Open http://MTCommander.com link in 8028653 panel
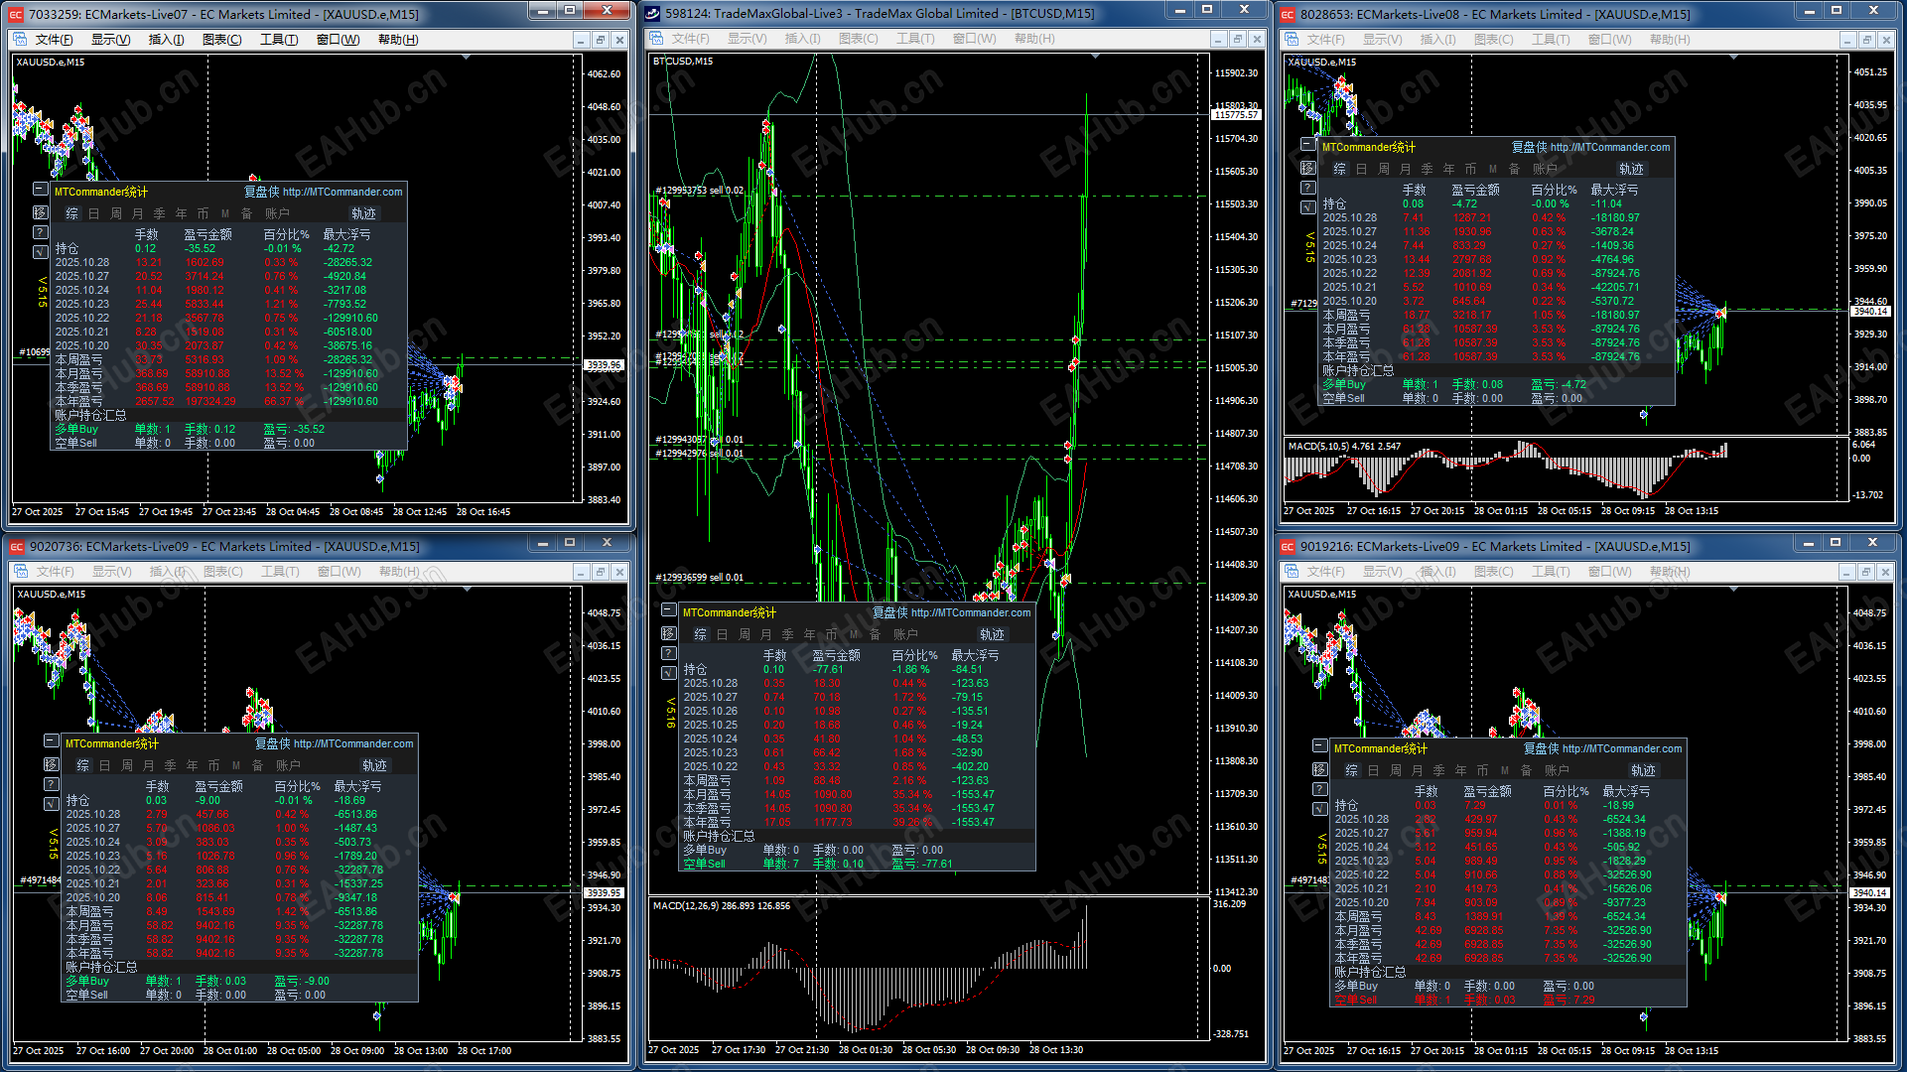This screenshot has width=1907, height=1072. pos(1609,147)
